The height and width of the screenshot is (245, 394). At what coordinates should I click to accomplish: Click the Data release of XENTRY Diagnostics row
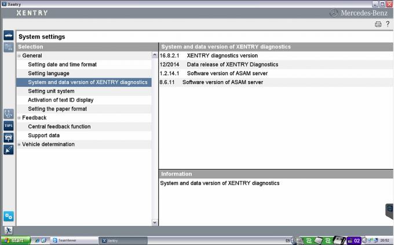click(x=276, y=64)
